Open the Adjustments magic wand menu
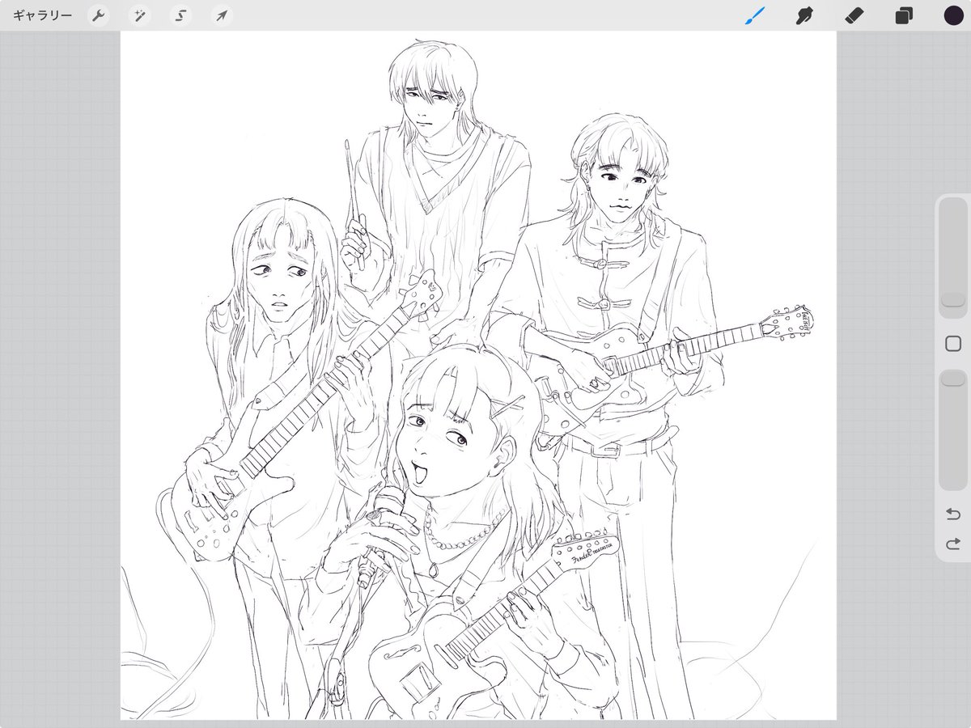Screen dimensions: 971x728 [x=139, y=15]
